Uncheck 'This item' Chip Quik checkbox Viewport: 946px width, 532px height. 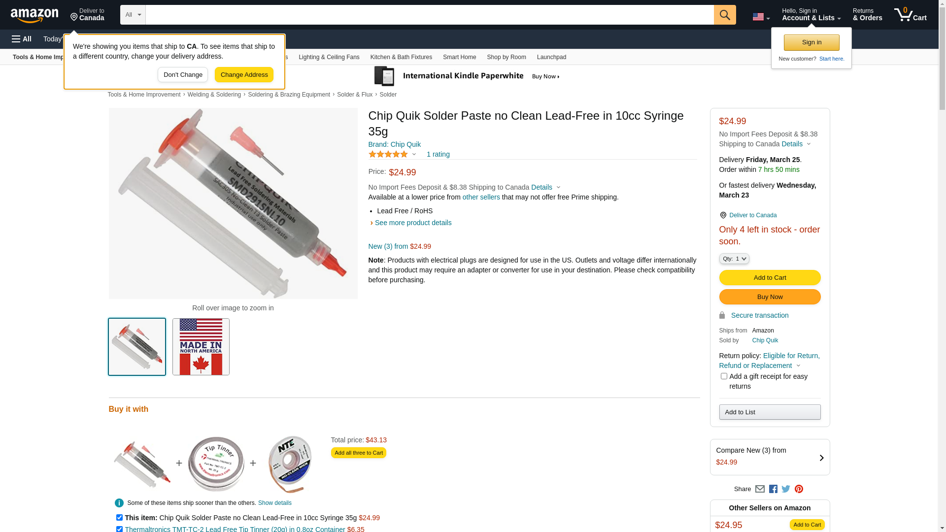[x=119, y=518]
